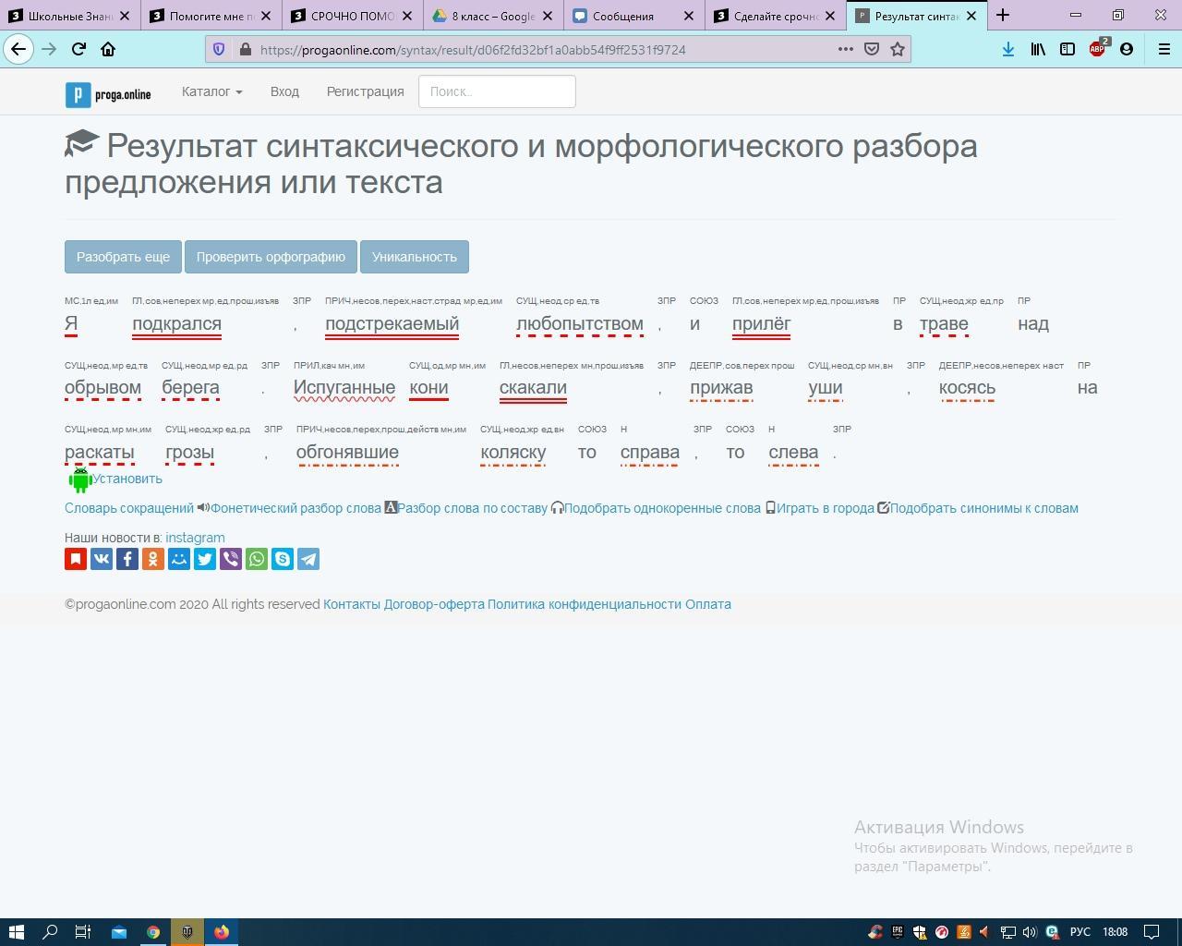This screenshot has height=946, width=1182.
Task: Share via Skype icon
Action: click(x=283, y=559)
